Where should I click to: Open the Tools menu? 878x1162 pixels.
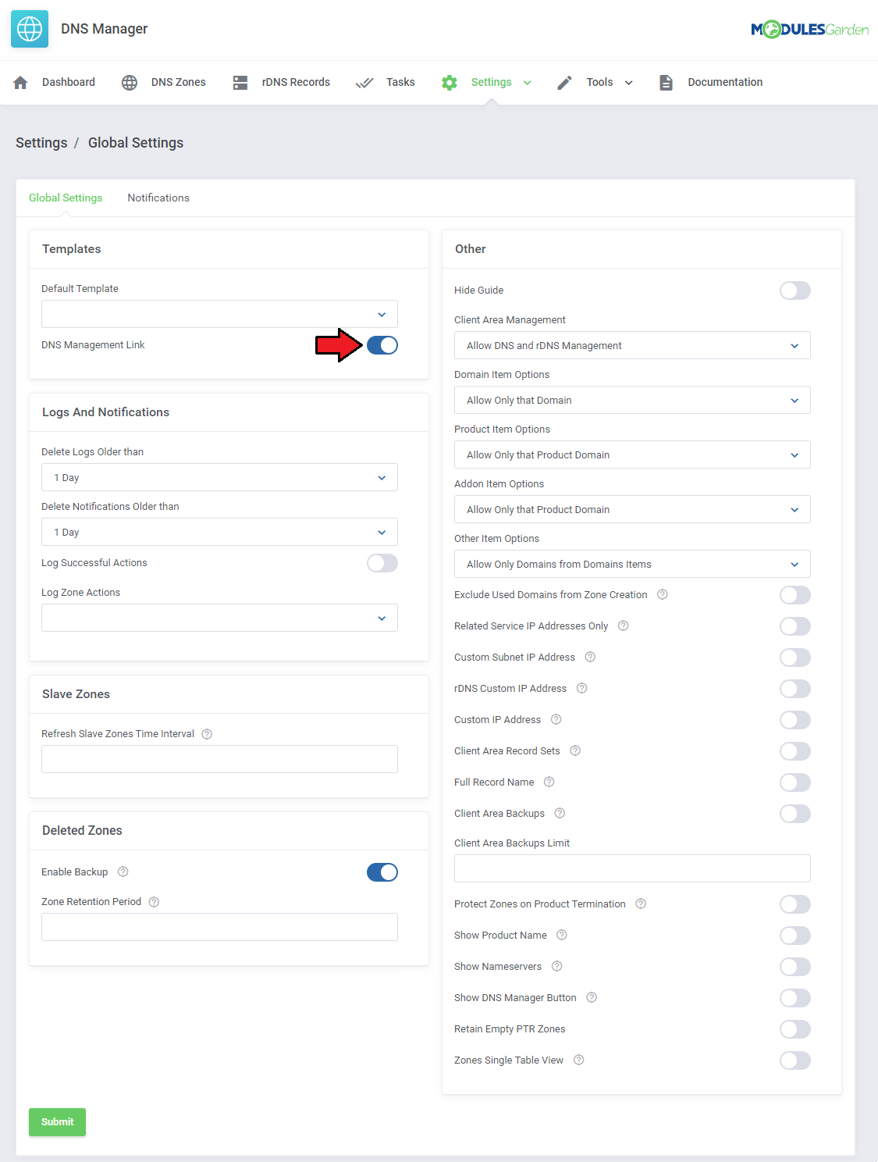pos(595,83)
